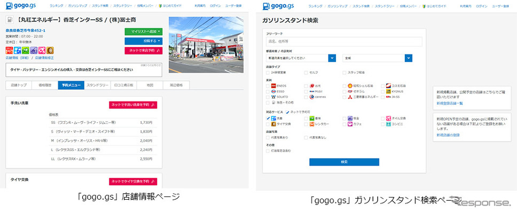This screenshot has height=213, width=517.
Task: Click the gas station photo thumbnail
Action: point(206,45)
